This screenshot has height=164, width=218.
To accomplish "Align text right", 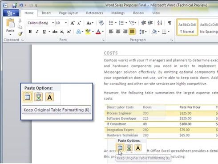I will (125, 32).
